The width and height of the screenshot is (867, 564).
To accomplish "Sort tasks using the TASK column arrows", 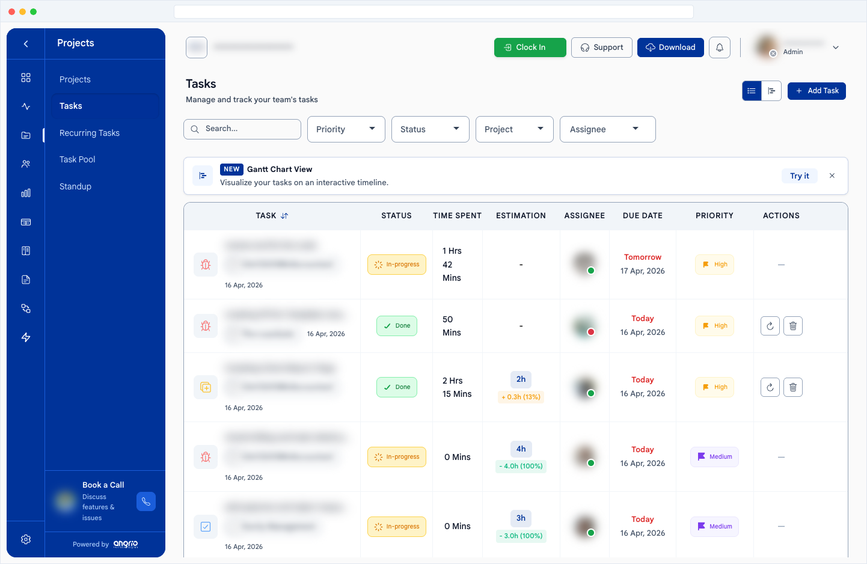I will [283, 215].
